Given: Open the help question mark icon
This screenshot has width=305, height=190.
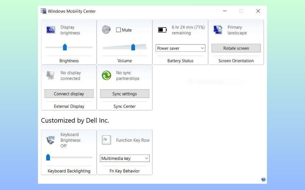Looking at the screenshot, I should pos(263,179).
